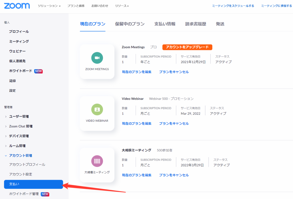Expand ユーザー管理 in the sidebar
The width and height of the screenshot is (293, 199).
(x=19, y=116)
